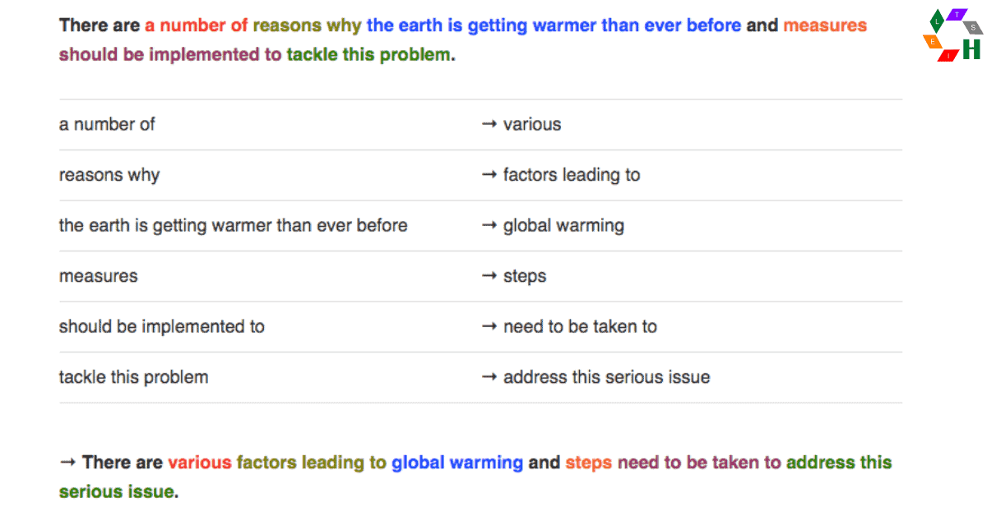Click the arrow before 'various' in table

coord(489,125)
